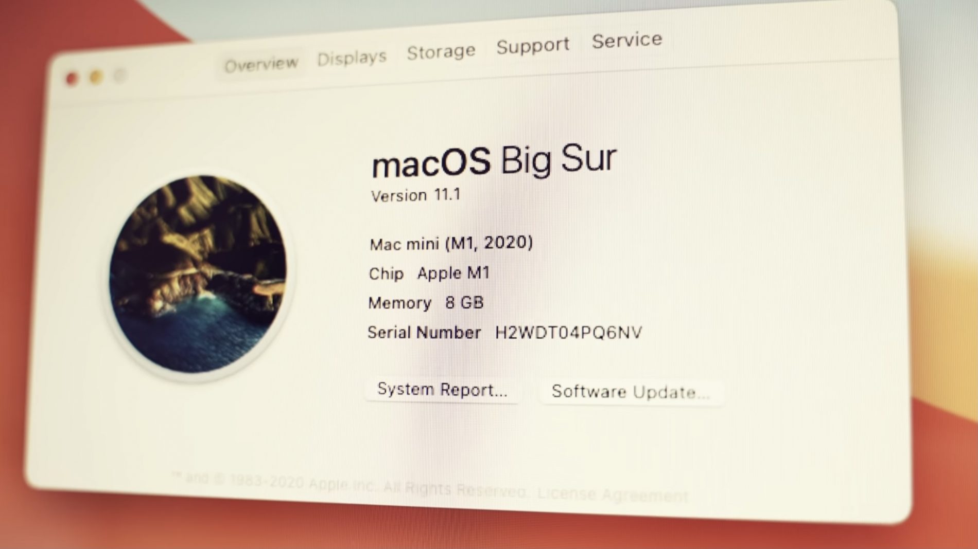Select the serial number H2WDT04PQ6NV

[568, 333]
